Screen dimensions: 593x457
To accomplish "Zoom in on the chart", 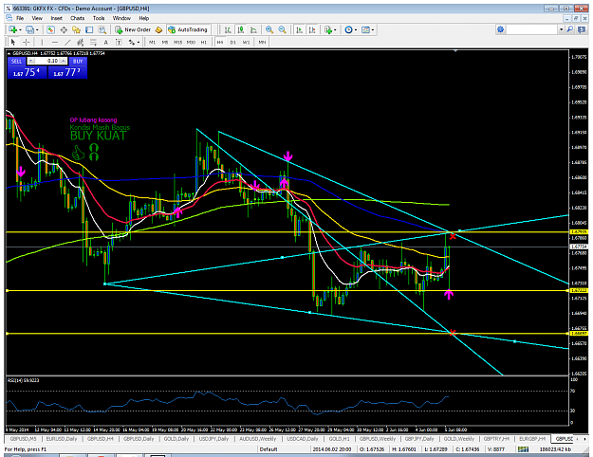I will pyautogui.click(x=269, y=29).
